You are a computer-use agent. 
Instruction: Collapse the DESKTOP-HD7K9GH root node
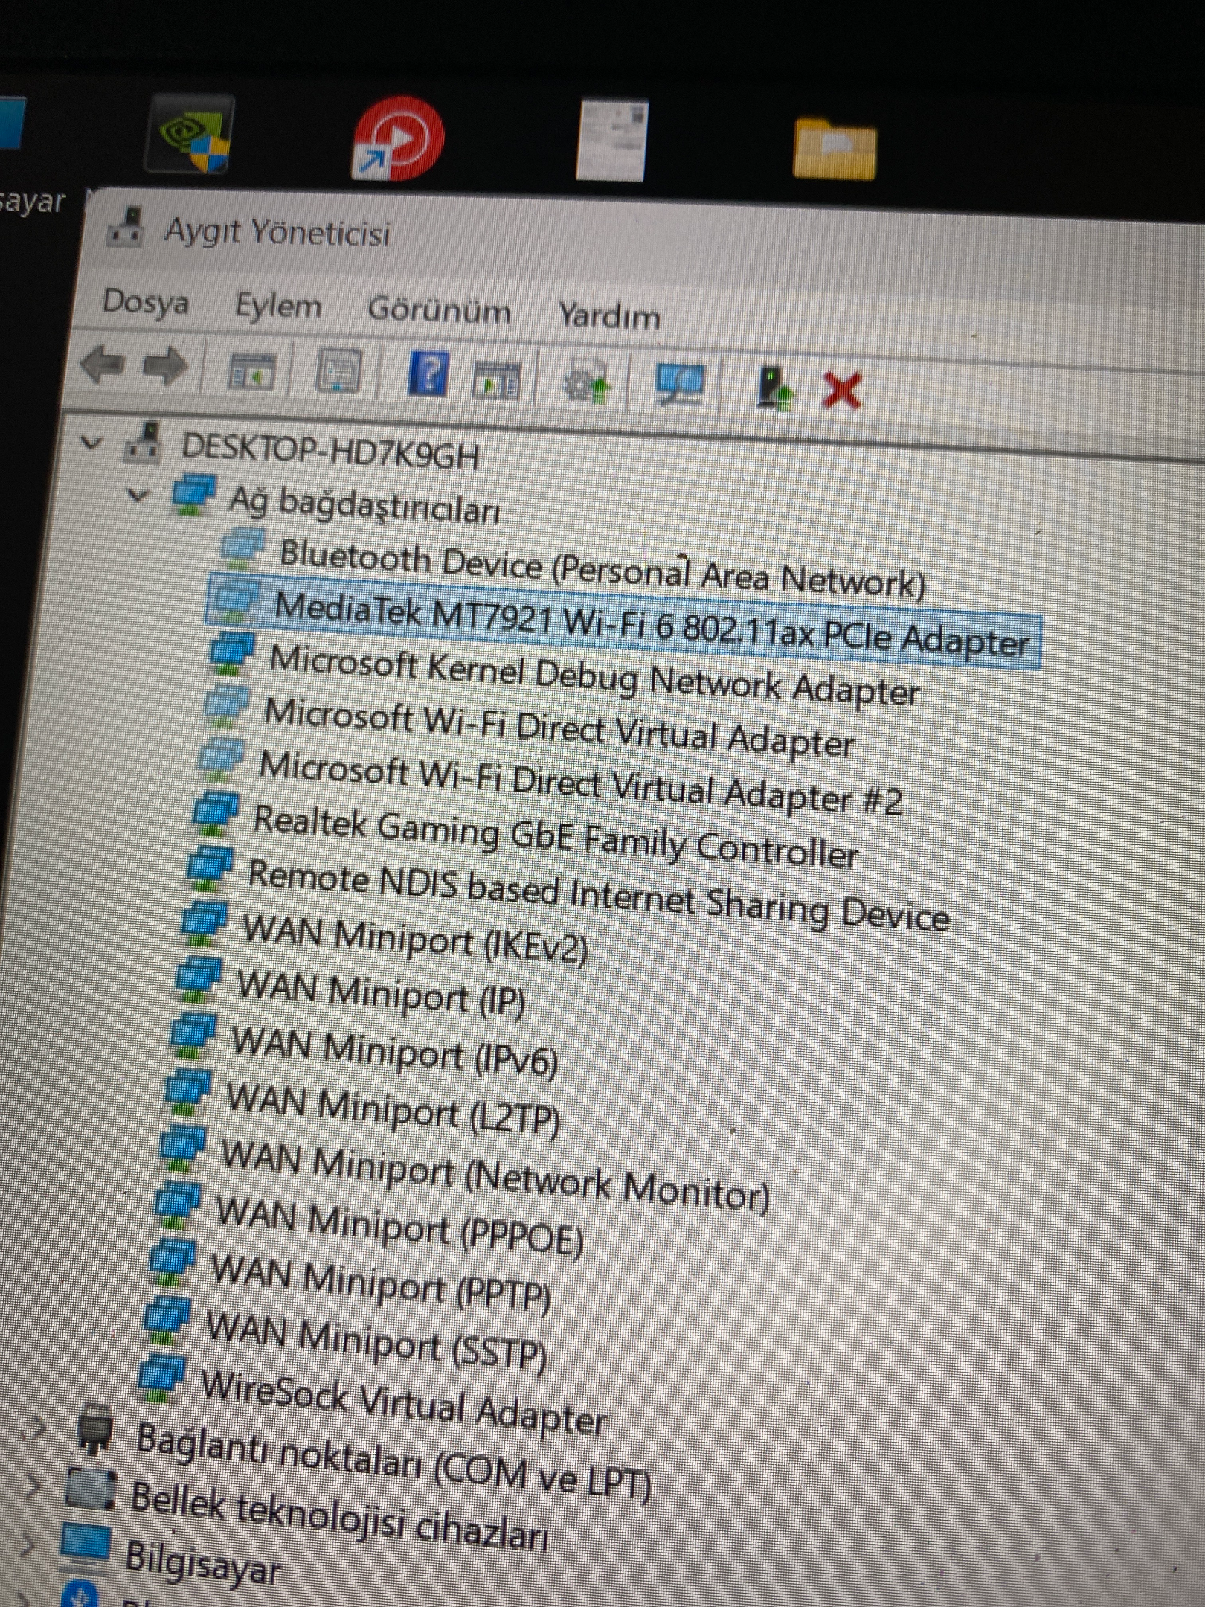91,443
